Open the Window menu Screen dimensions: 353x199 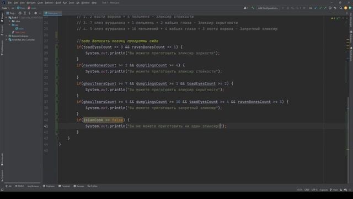pyautogui.click(x=85, y=3)
